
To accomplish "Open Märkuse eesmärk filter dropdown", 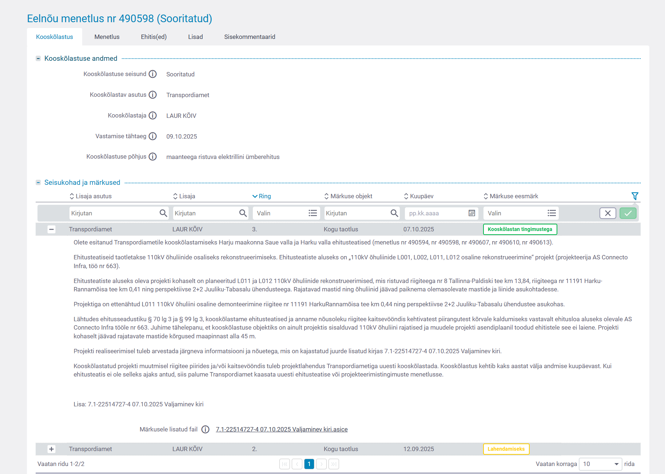I will point(521,213).
